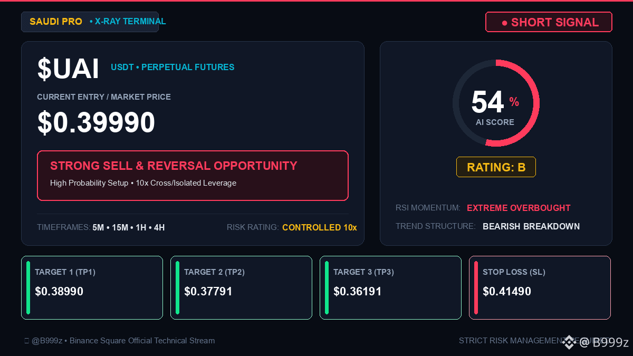Click the red percent symbol beside 54
This screenshot has width=633, height=356.
click(514, 102)
